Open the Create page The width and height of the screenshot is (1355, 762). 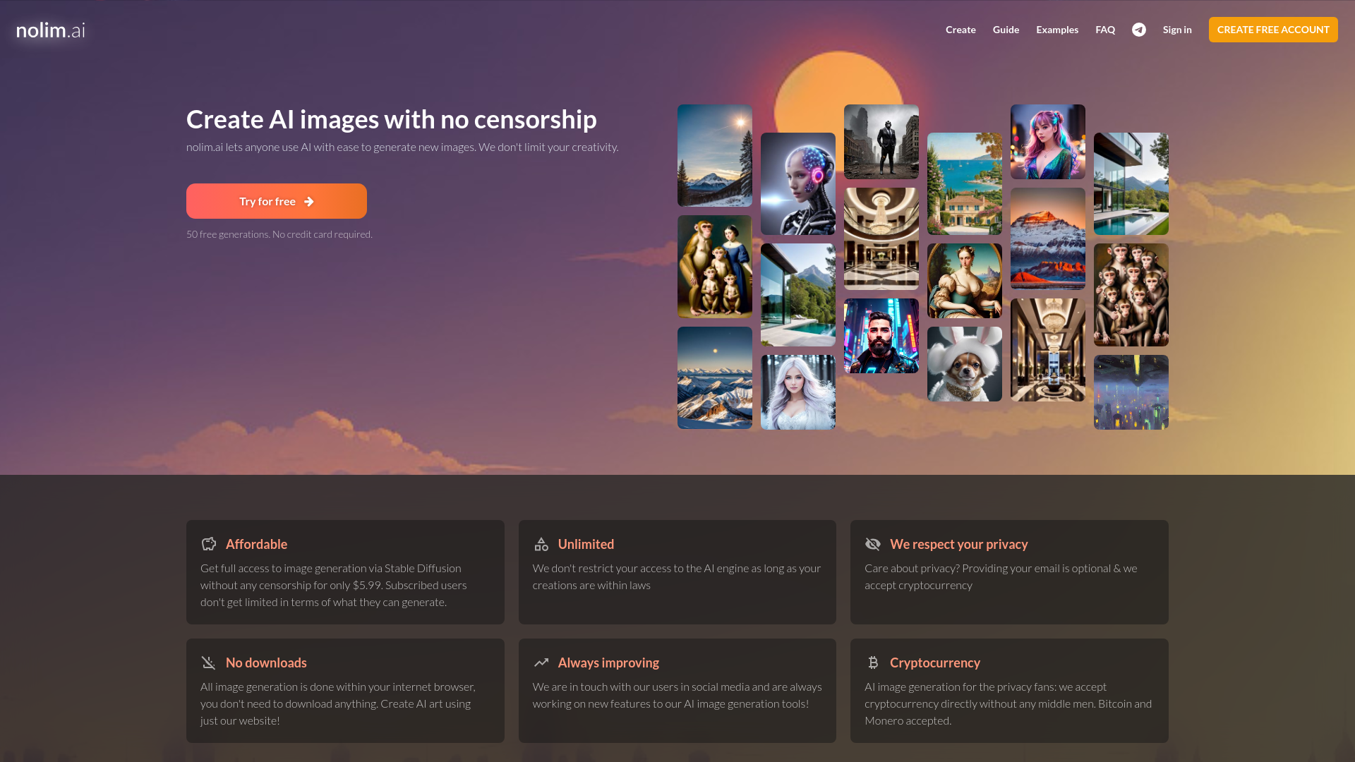point(960,30)
